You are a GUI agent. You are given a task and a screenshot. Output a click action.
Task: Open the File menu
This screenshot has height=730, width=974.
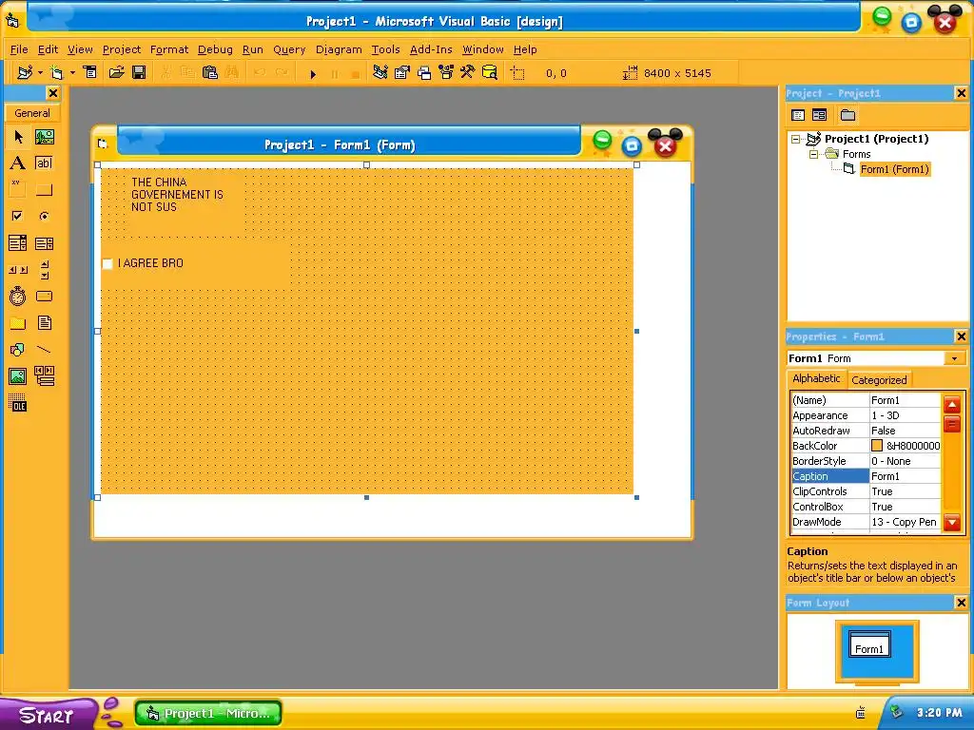(x=19, y=49)
